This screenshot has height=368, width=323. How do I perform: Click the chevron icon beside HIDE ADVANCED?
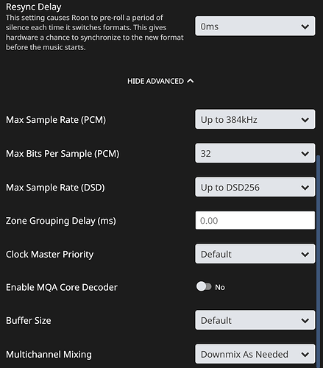point(191,81)
